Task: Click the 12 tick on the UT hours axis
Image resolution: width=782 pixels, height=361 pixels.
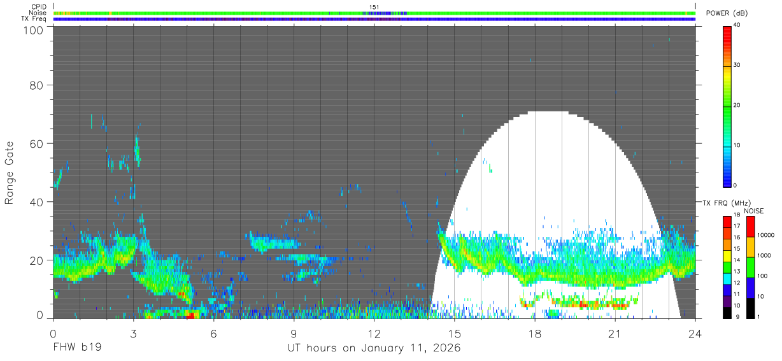Action: click(x=374, y=334)
